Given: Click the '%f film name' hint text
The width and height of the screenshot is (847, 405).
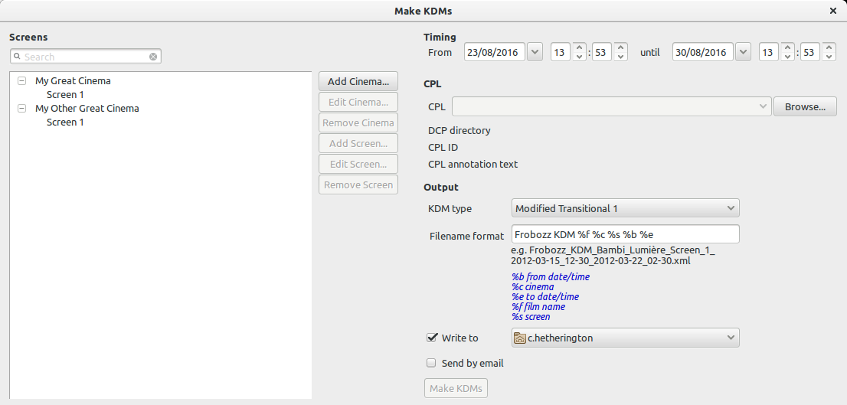Looking at the screenshot, I should [538, 307].
